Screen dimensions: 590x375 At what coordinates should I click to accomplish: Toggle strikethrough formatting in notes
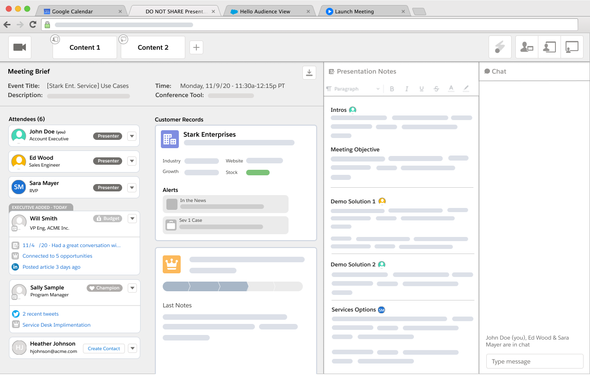click(x=436, y=89)
